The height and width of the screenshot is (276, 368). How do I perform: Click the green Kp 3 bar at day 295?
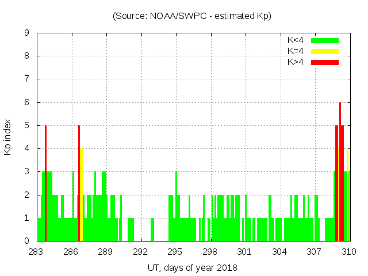click(x=176, y=207)
